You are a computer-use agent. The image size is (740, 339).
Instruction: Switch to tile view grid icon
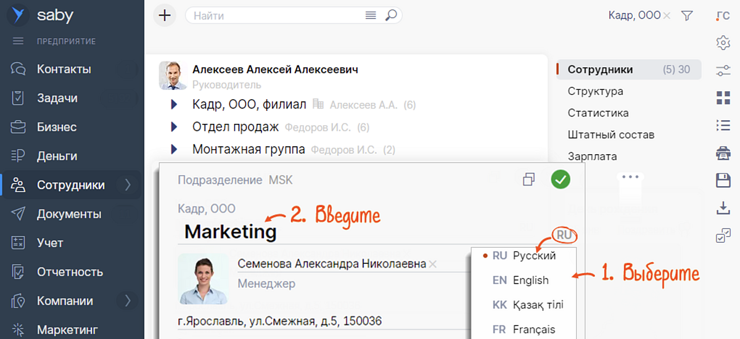723,97
